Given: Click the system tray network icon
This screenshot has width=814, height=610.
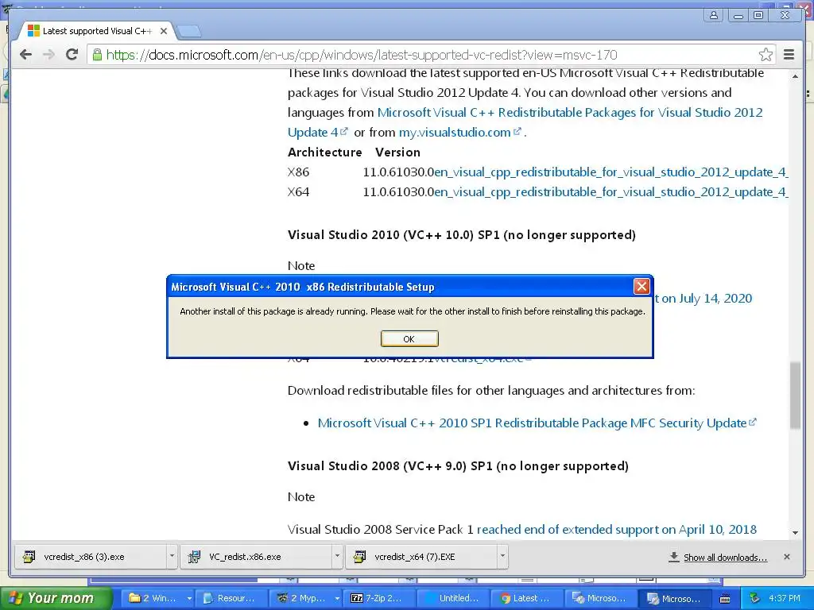Looking at the screenshot, I should (755, 599).
